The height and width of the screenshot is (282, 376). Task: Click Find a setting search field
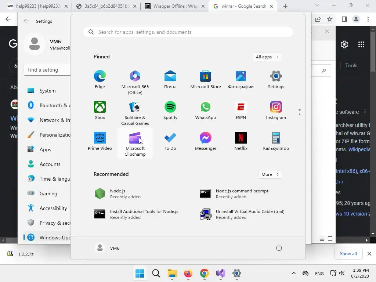[47, 70]
